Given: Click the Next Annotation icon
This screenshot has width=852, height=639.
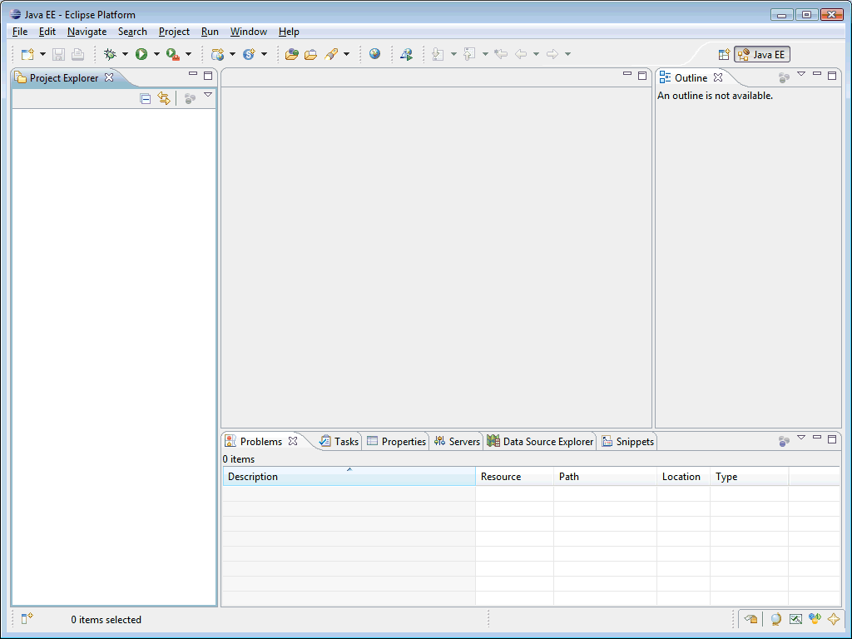Looking at the screenshot, I should (438, 54).
